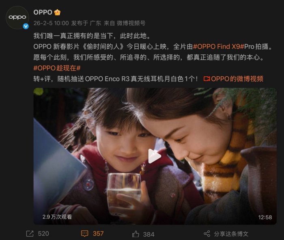Click the post timestamp 26-2-5 10:00
Screen dimensions: 284x240
tap(51, 23)
